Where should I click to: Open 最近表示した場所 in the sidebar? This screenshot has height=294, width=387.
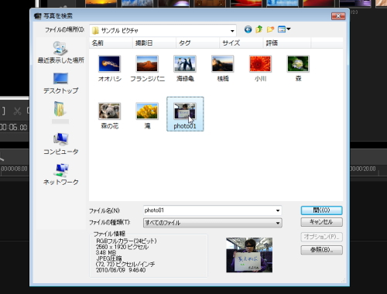pyautogui.click(x=60, y=53)
